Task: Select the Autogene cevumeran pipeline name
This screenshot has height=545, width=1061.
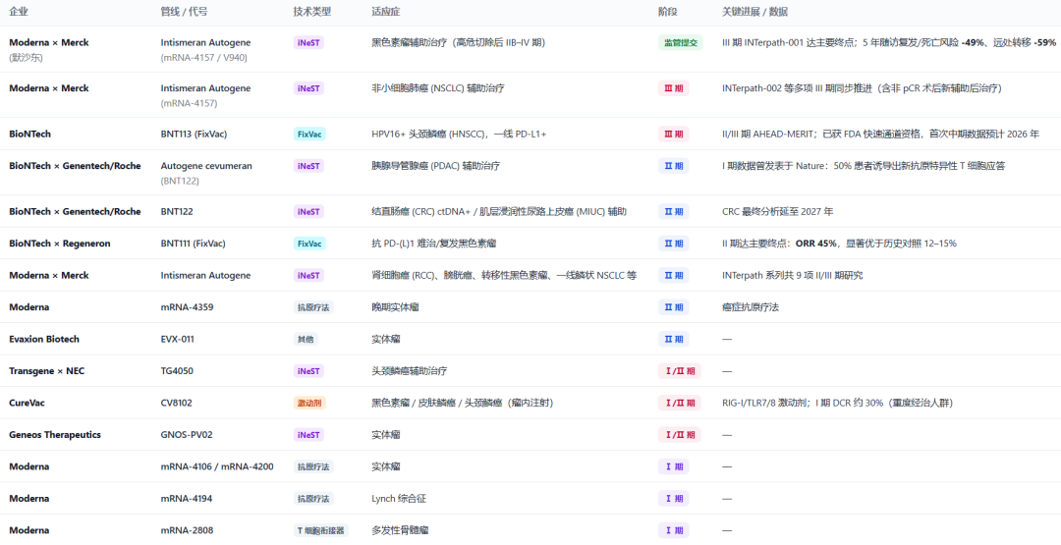Action: (x=205, y=166)
